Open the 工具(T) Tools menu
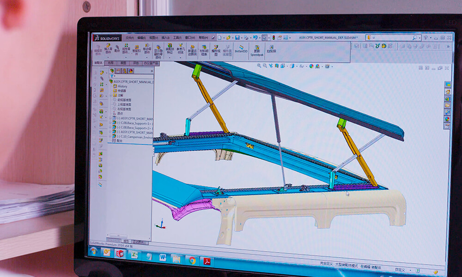 click(177, 38)
